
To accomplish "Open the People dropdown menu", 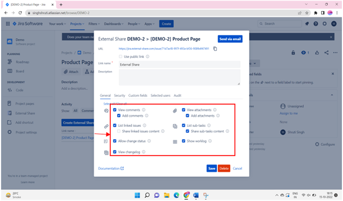I will [x=134, y=24].
